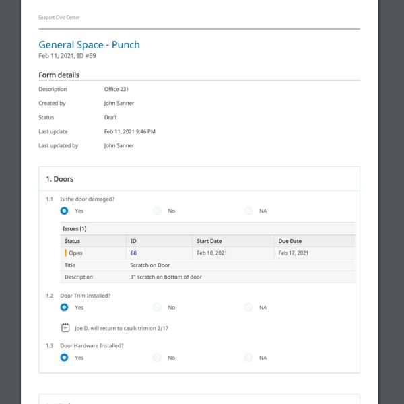
Task: Click the Seaport Civic Center header text
Action: (59, 18)
